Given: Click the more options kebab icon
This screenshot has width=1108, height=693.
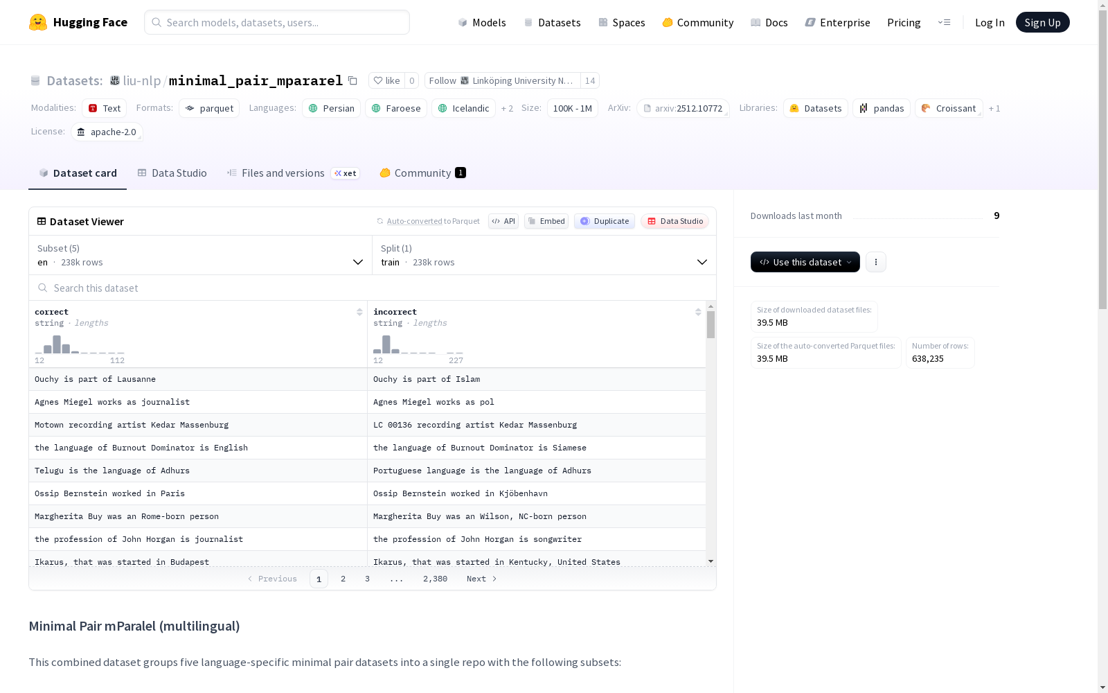Looking at the screenshot, I should [x=876, y=262].
